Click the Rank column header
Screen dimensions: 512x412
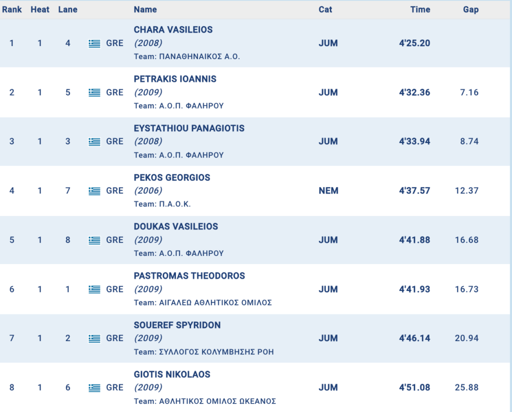12,9
